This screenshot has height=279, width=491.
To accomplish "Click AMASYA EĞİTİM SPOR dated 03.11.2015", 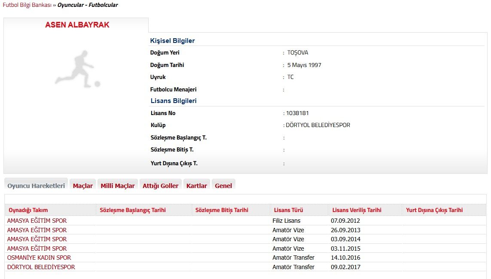I will (x=37, y=249).
